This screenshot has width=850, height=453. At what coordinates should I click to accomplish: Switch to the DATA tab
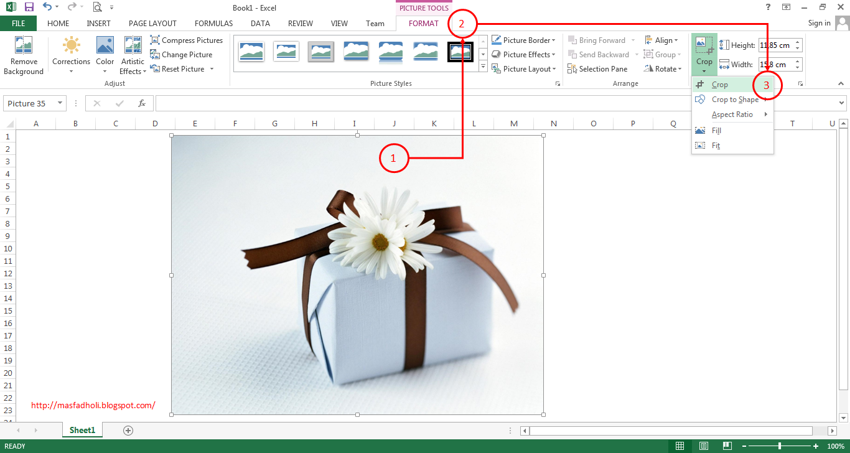pyautogui.click(x=260, y=24)
